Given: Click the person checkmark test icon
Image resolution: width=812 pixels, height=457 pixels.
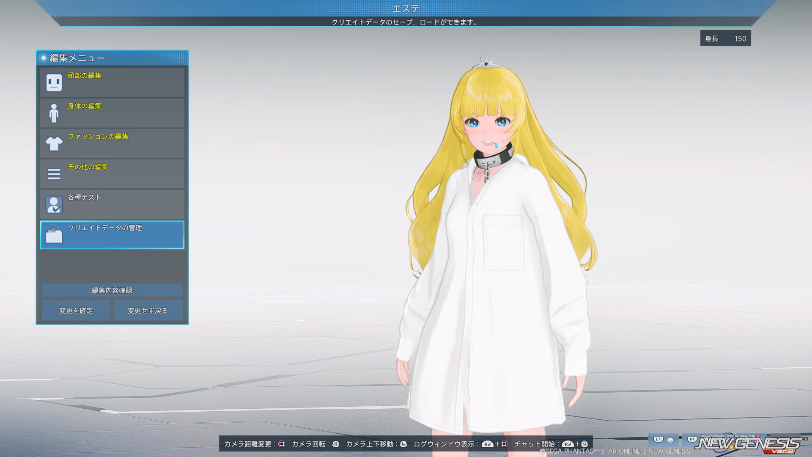Looking at the screenshot, I should [54, 205].
